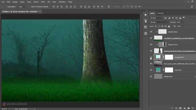The image size is (196, 110).
Task: Hide the Color Fill 1 layer
Action: tap(151, 70)
